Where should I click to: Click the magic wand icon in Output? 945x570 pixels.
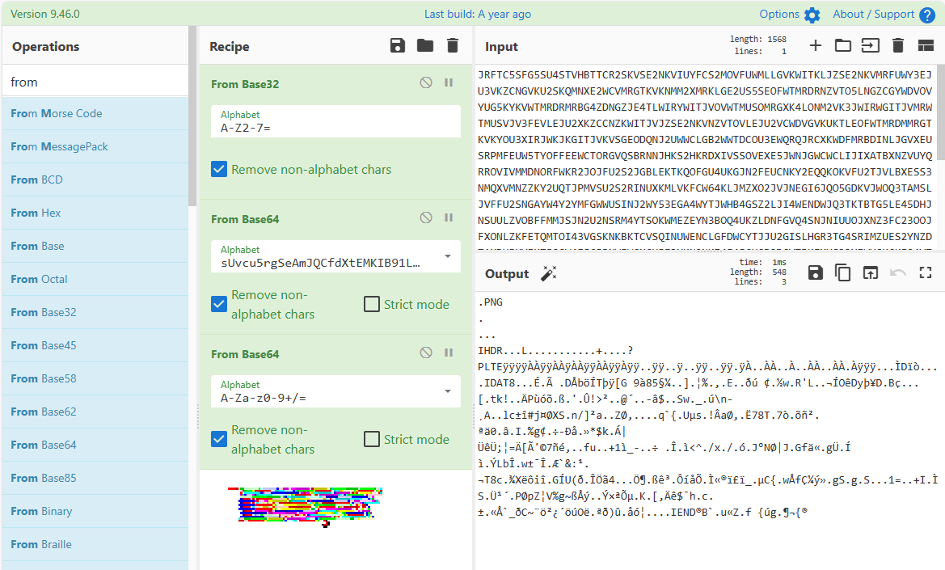tap(549, 273)
